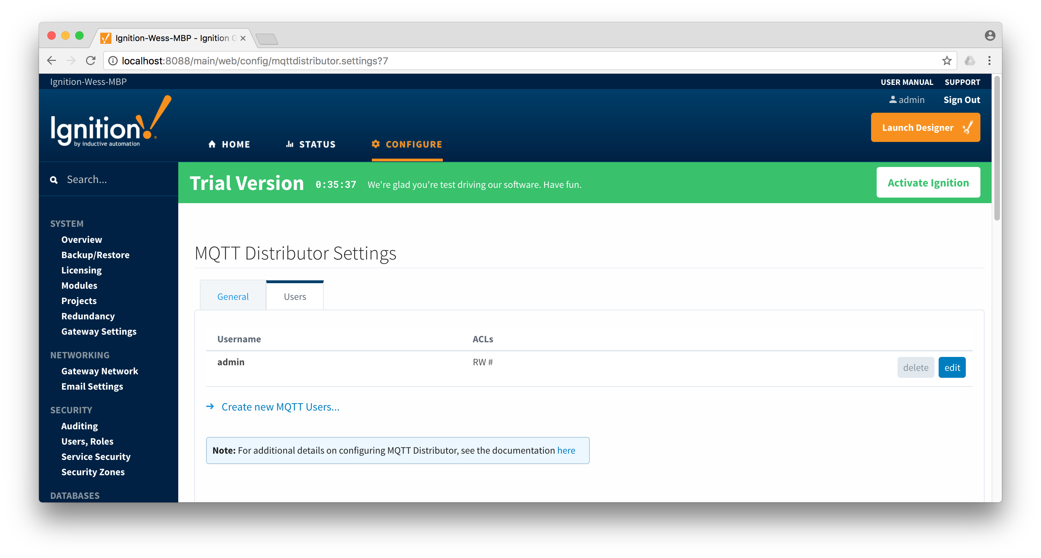Switch to the General tab
The height and width of the screenshot is (558, 1041).
pyautogui.click(x=233, y=296)
